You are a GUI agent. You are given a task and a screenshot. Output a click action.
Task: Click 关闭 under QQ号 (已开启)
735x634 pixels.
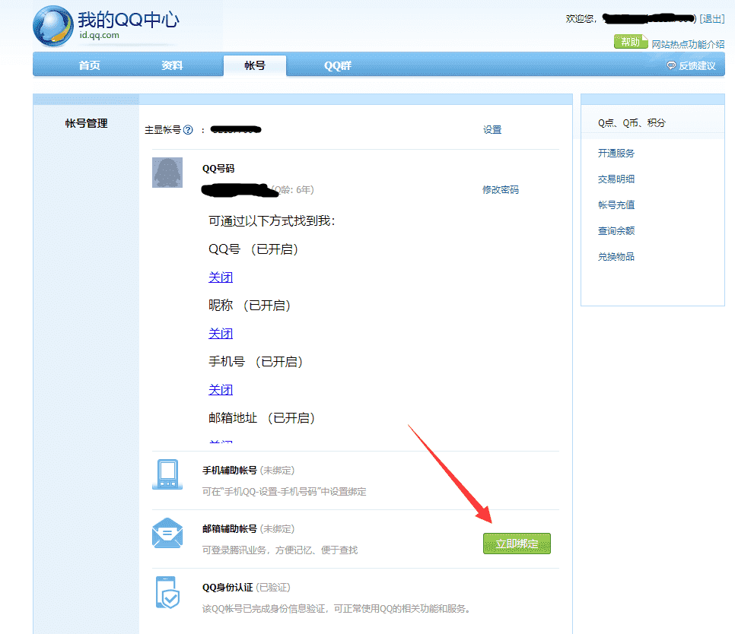[221, 277]
